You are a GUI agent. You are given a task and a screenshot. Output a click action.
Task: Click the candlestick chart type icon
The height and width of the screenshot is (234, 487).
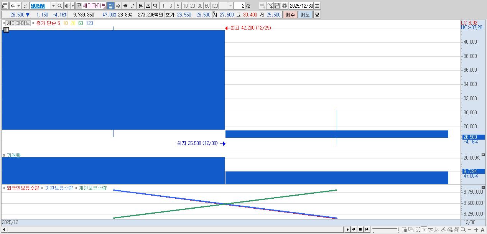(262, 6)
